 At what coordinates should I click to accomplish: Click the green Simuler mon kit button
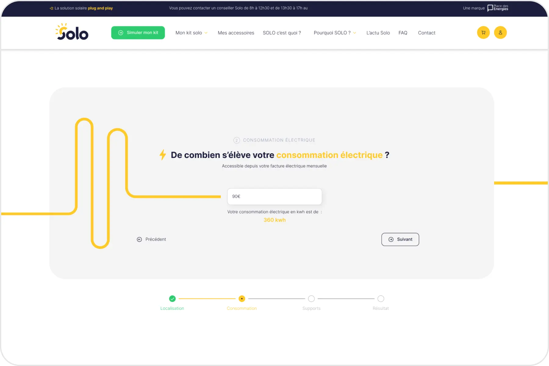[138, 33]
